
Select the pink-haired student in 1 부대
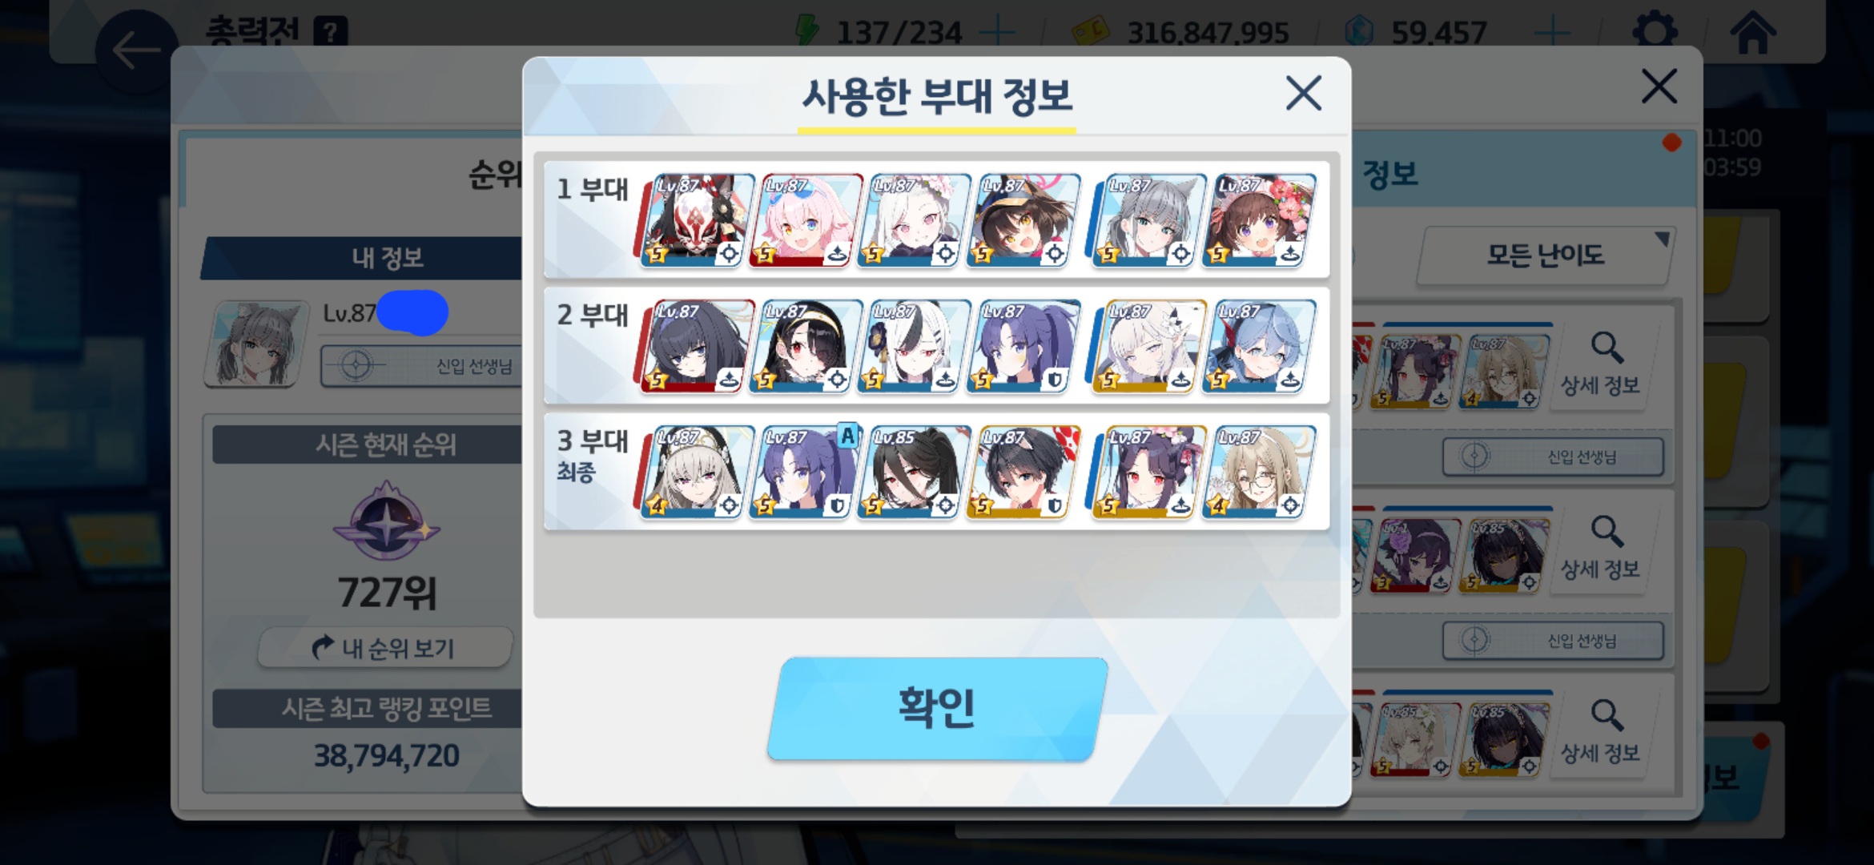[x=805, y=220]
